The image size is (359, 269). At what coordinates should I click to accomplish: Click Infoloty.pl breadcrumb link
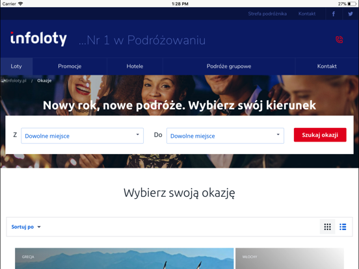point(16,81)
